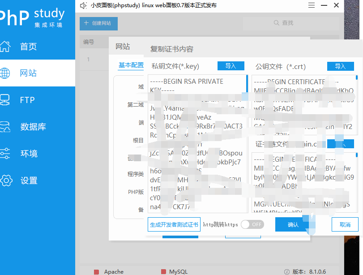
Task: Click the 创建网站 button
Action: (98, 23)
